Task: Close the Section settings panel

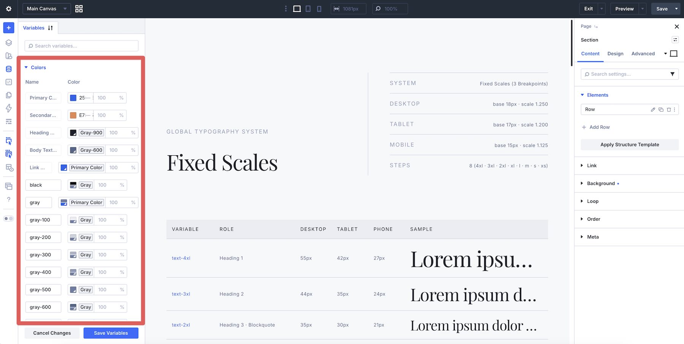Action: coord(676,27)
